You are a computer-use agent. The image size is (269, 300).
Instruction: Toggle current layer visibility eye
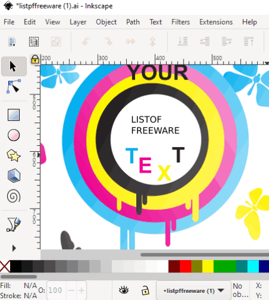(124, 290)
